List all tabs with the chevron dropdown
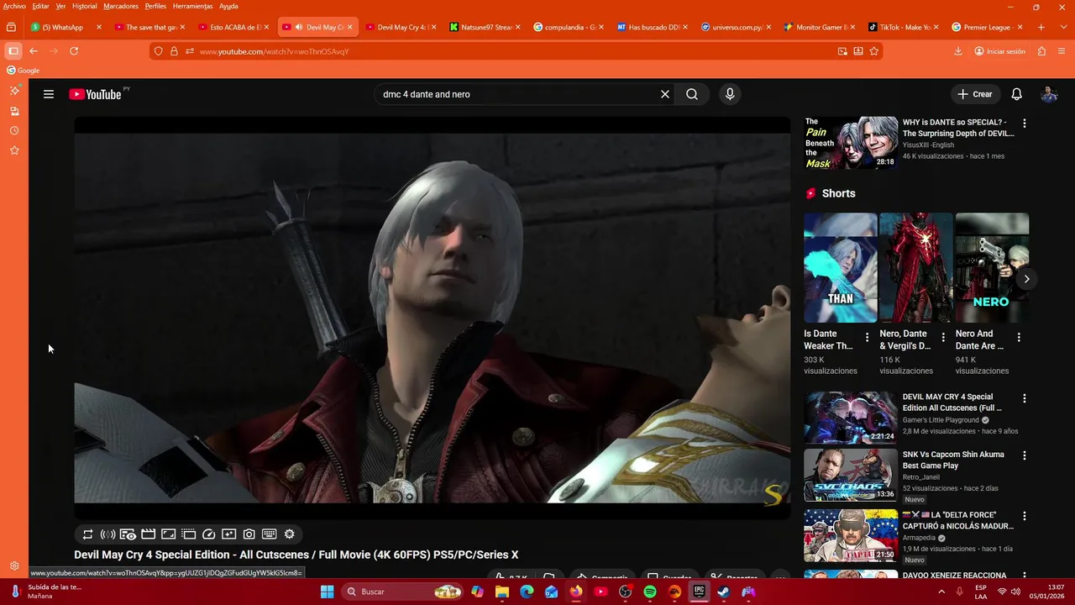 (1062, 27)
